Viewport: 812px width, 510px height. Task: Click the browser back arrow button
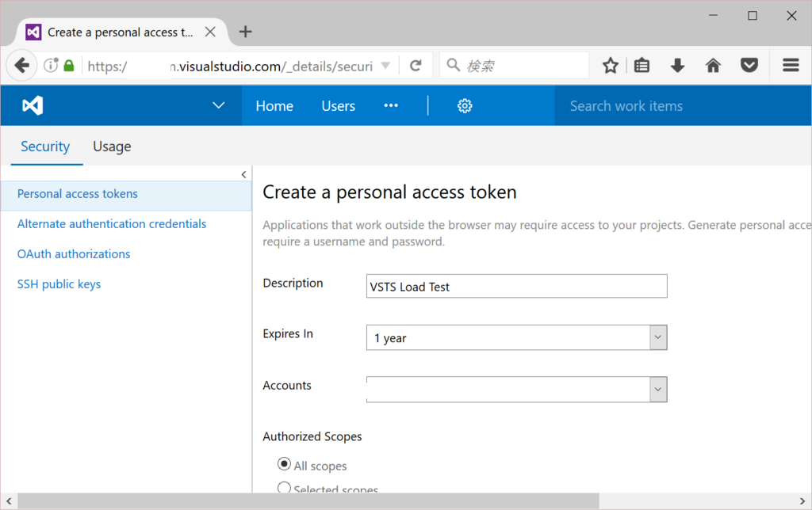point(21,66)
